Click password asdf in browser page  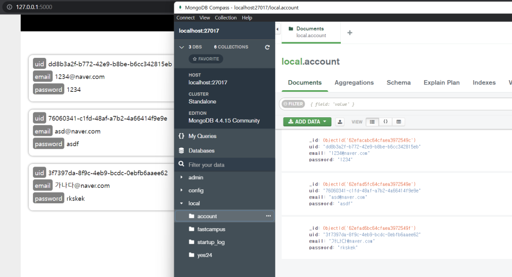[x=73, y=144]
